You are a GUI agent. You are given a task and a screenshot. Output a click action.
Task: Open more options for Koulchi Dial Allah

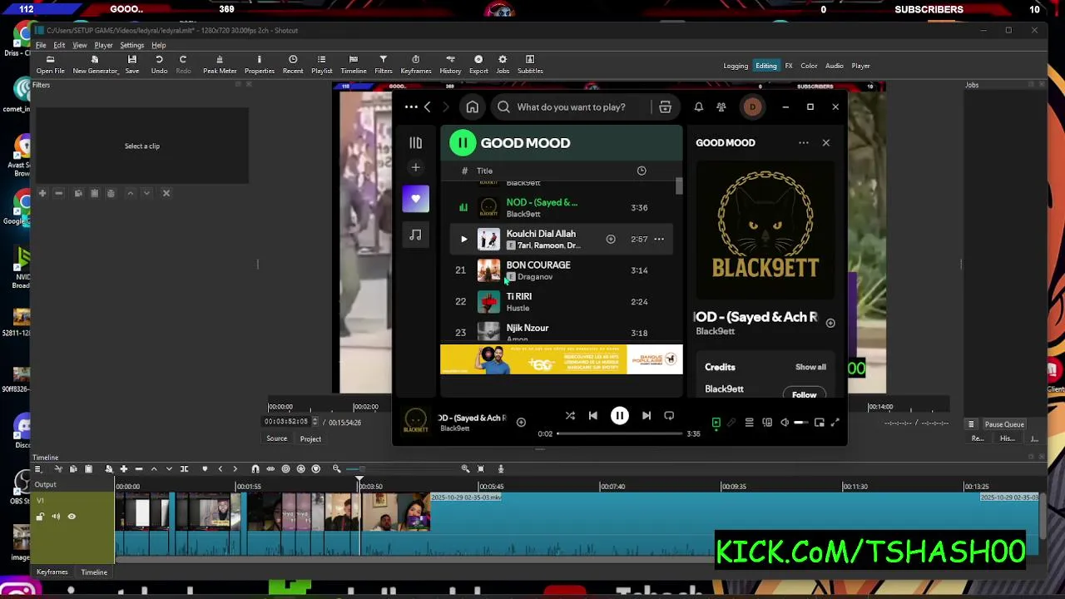(659, 240)
